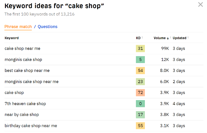Screen dimensions: 207x133
Task: Click the KD column header
Action: 138,38
